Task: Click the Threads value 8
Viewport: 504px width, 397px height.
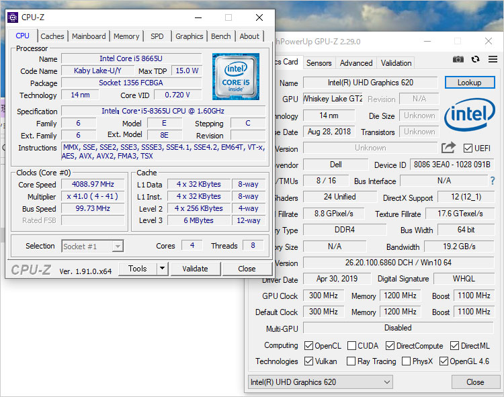Action: click(253, 245)
